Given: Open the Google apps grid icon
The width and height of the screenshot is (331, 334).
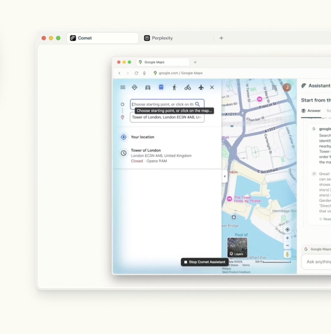Looking at the screenshot, I should [x=274, y=87].
